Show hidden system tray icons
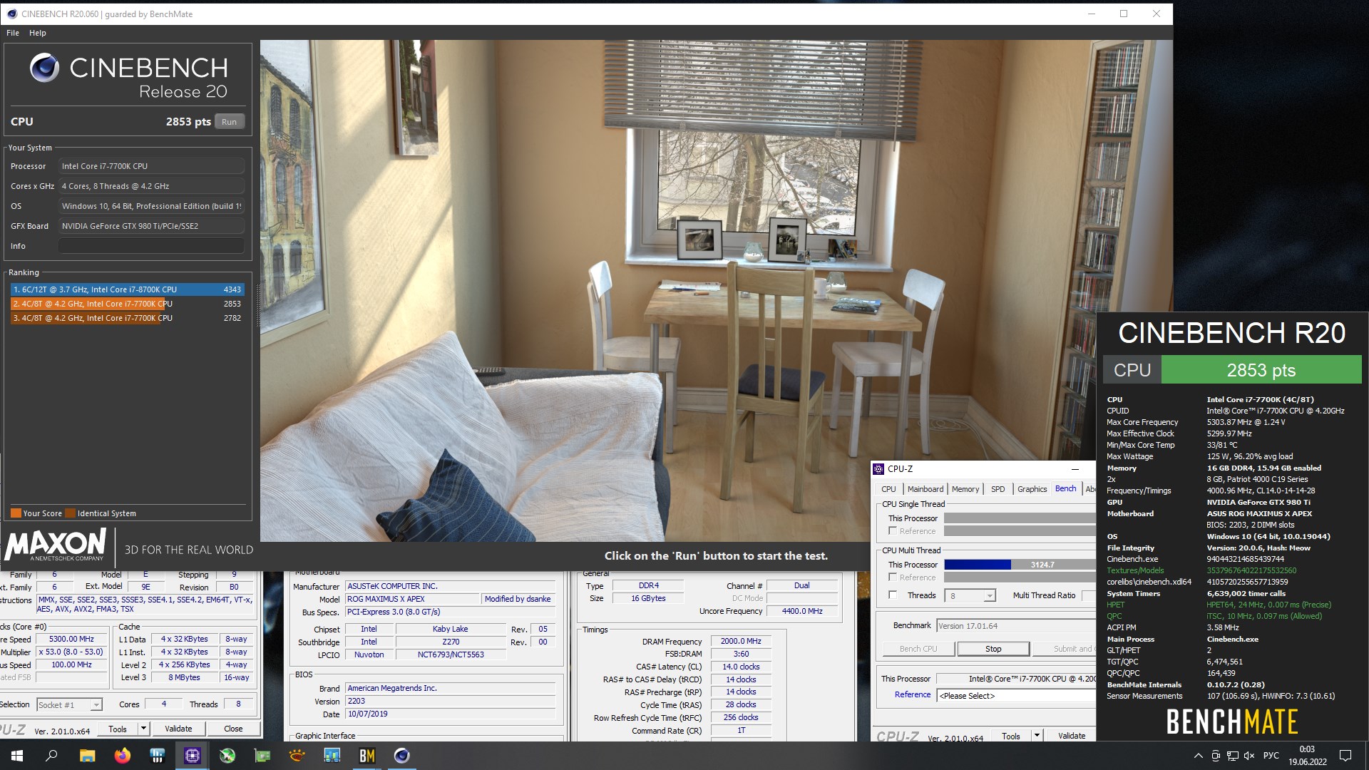This screenshot has height=770, width=1369. [1198, 756]
